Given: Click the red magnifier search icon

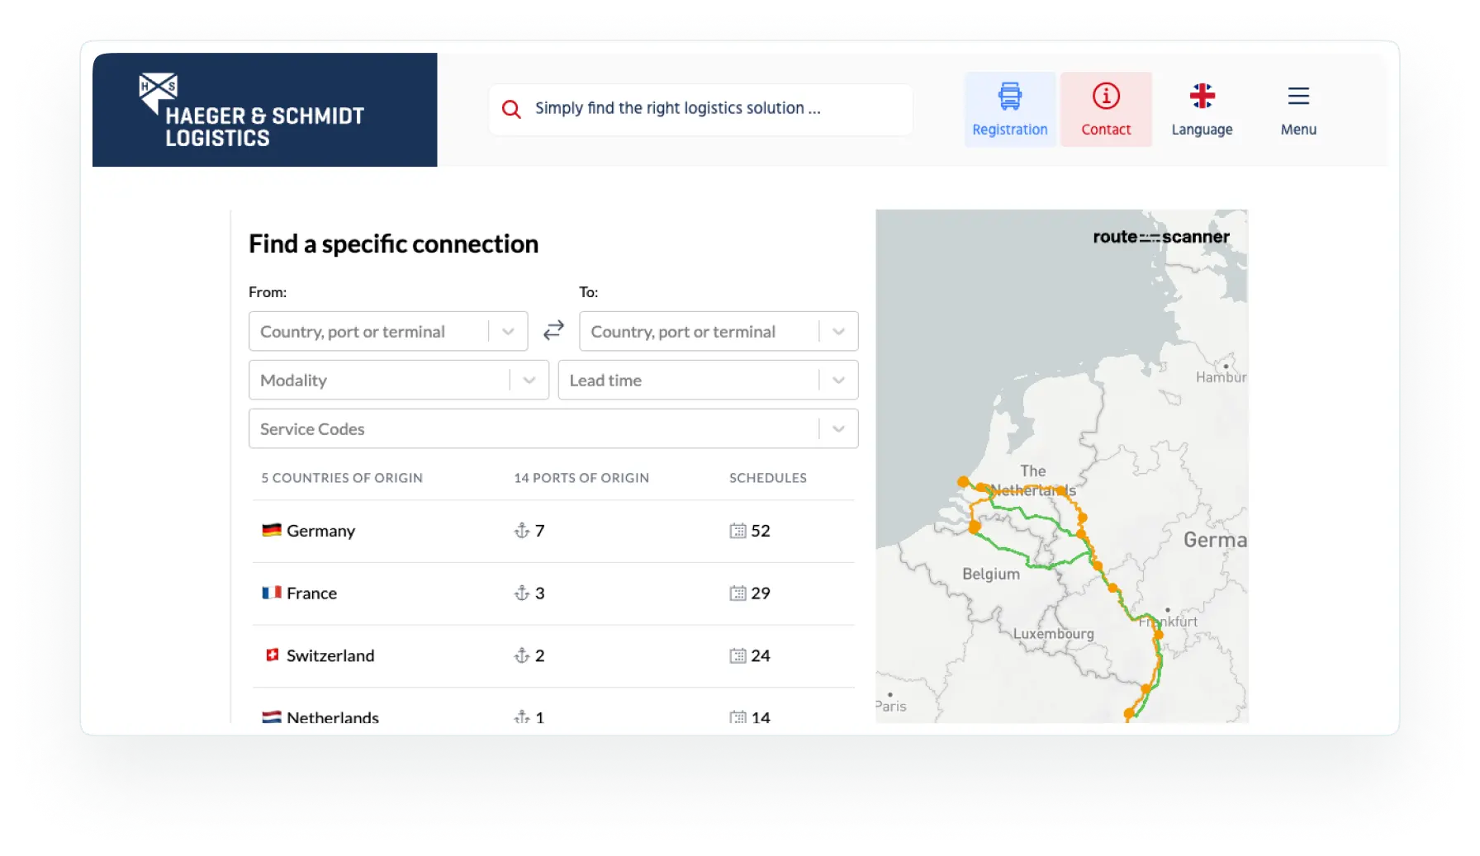Looking at the screenshot, I should [511, 109].
